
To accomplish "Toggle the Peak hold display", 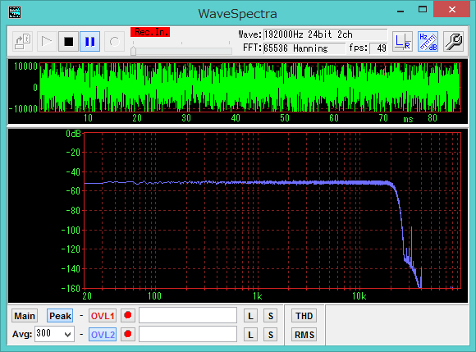I will click(60, 316).
